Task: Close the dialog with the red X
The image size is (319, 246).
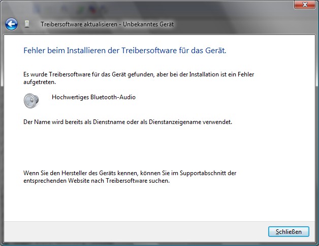Action: pos(305,5)
